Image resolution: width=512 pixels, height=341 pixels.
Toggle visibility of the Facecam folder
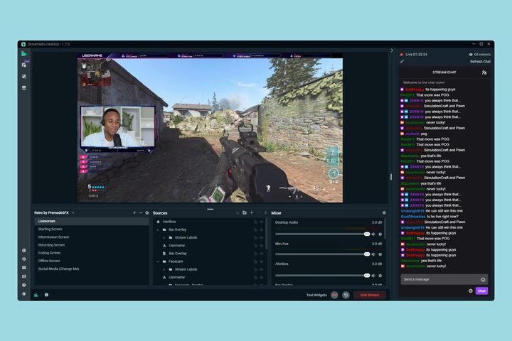coord(261,261)
